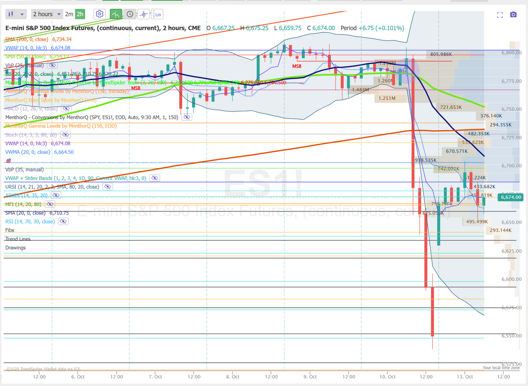Click the Trend Lines legend entry
The height and width of the screenshot is (386, 528).
coord(18,239)
